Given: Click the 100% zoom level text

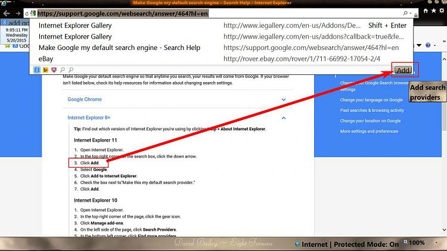Looking at the screenshot, I should 417,243.
